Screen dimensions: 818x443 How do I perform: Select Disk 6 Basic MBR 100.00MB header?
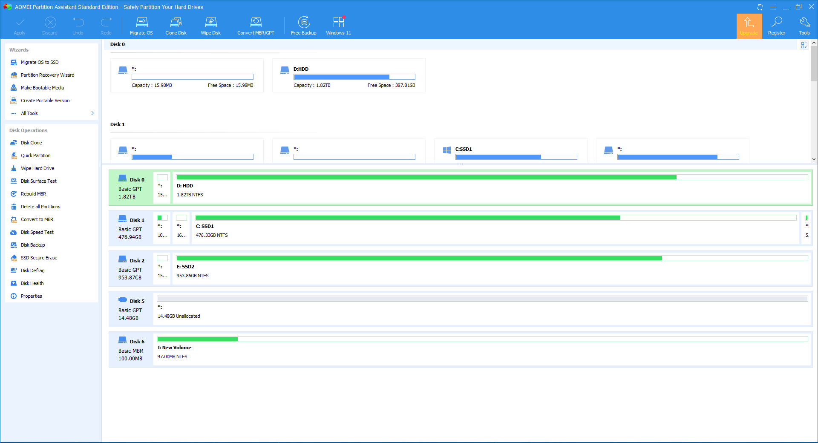tap(131, 350)
